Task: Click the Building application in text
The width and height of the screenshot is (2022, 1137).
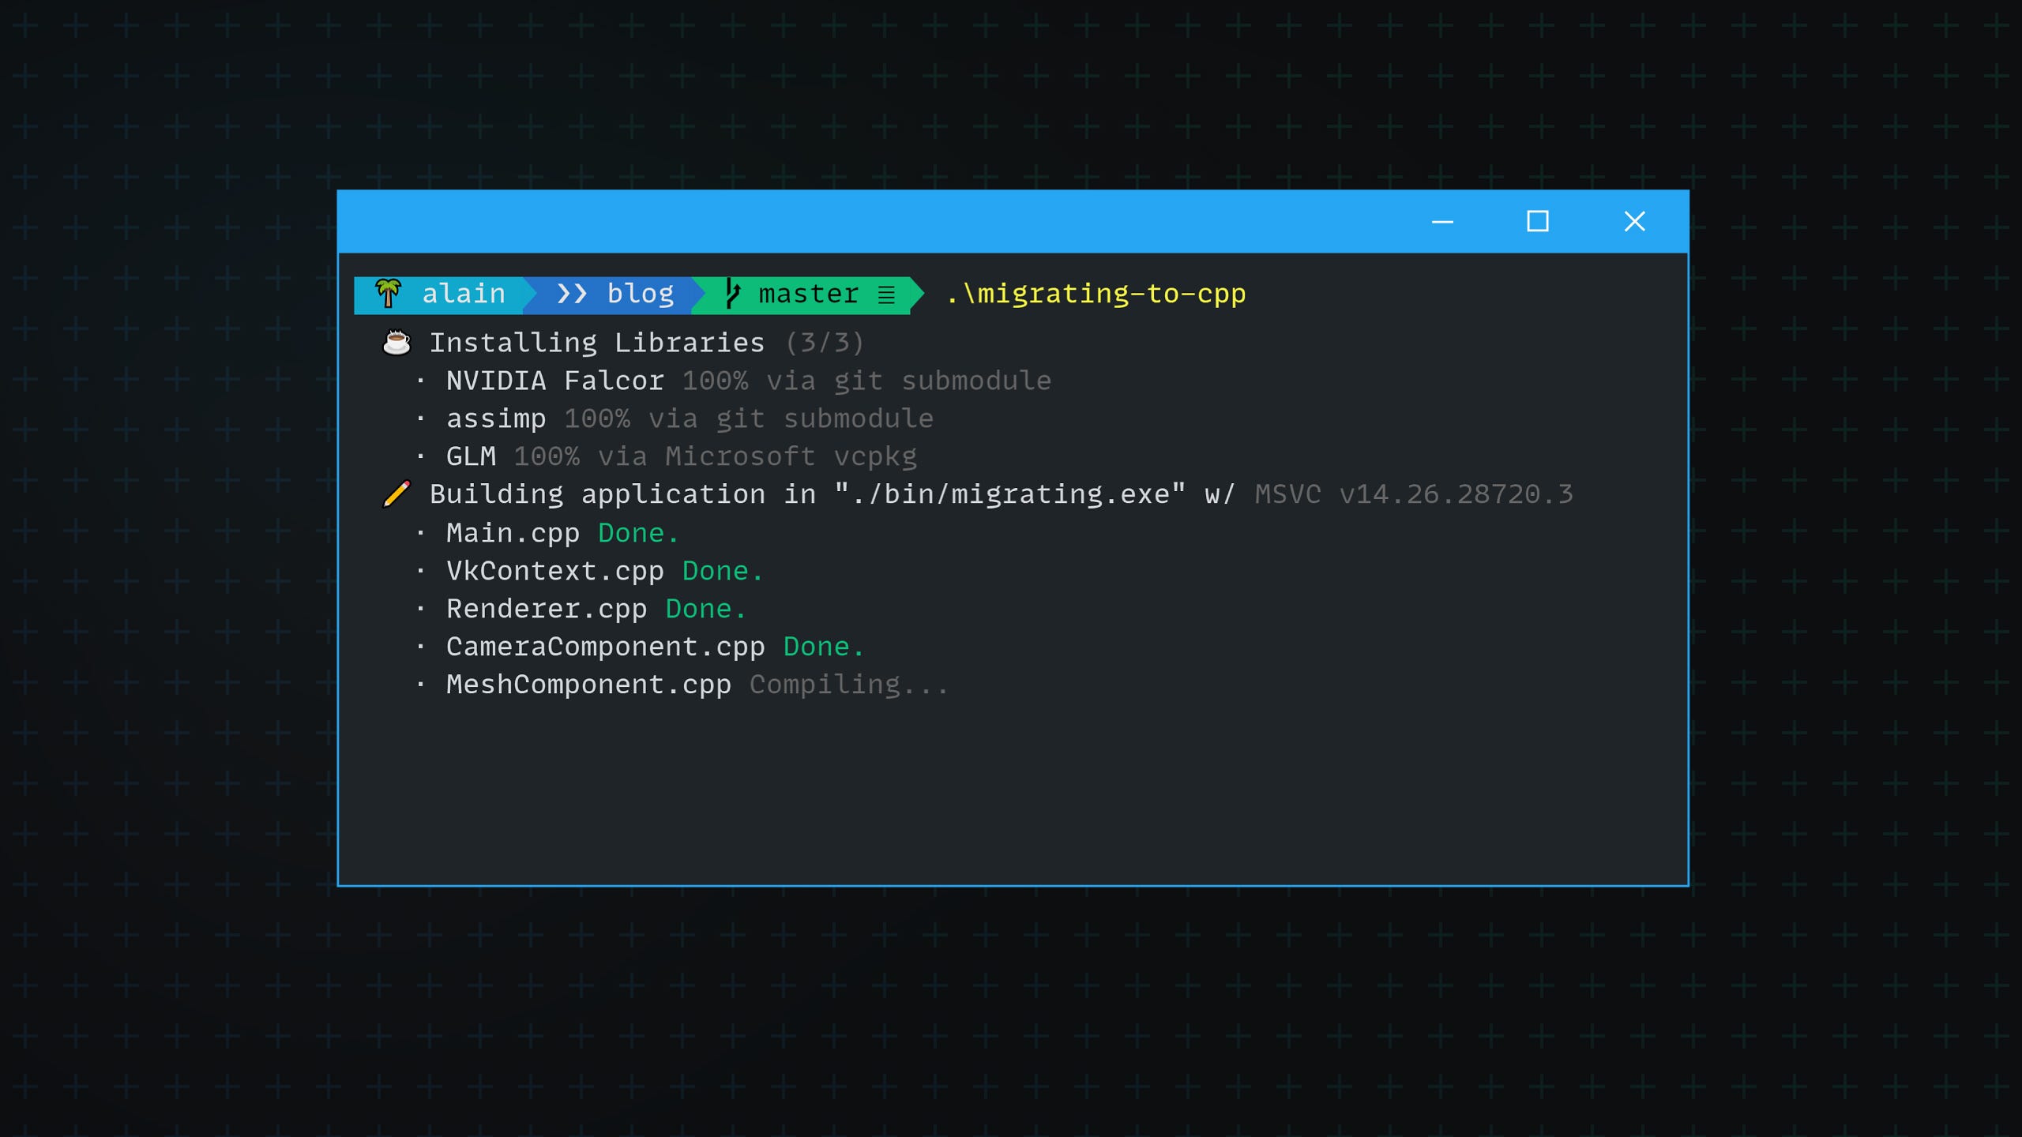Action: coord(622,494)
